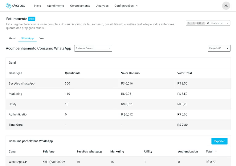Image resolution: width=236 pixels, height=166 pixels.
Task: Select the WhatsApp tab
Action: point(27,38)
